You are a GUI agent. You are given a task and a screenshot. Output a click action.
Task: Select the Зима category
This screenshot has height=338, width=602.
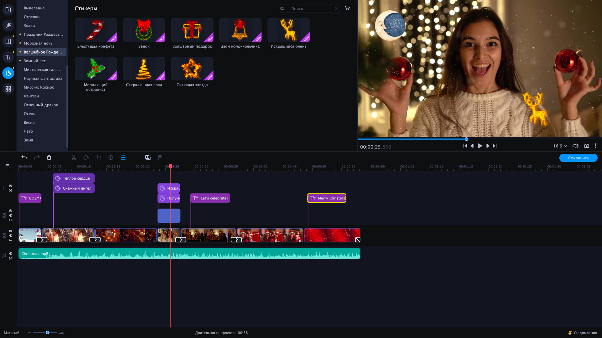coord(28,140)
